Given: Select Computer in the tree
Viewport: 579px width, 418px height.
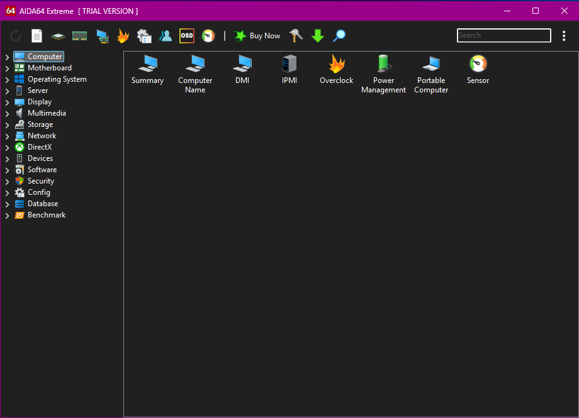Looking at the screenshot, I should tap(39, 57).
